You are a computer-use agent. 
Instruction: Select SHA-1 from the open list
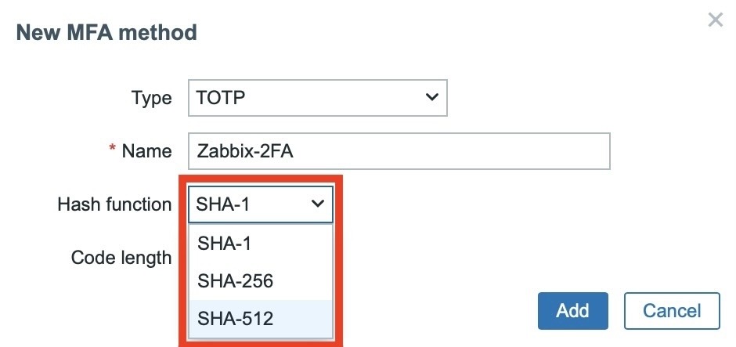click(224, 243)
